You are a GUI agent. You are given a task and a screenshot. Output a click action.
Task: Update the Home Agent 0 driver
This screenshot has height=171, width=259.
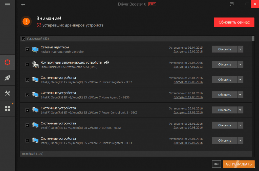point(225,95)
